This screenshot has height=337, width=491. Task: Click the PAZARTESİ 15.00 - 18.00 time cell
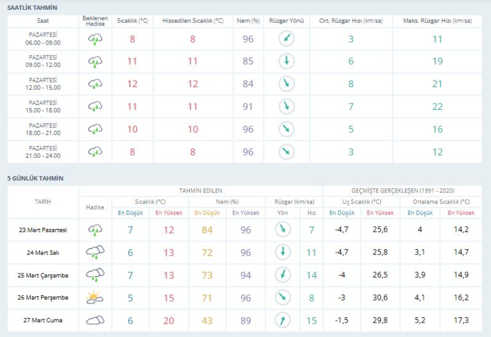[43, 106]
